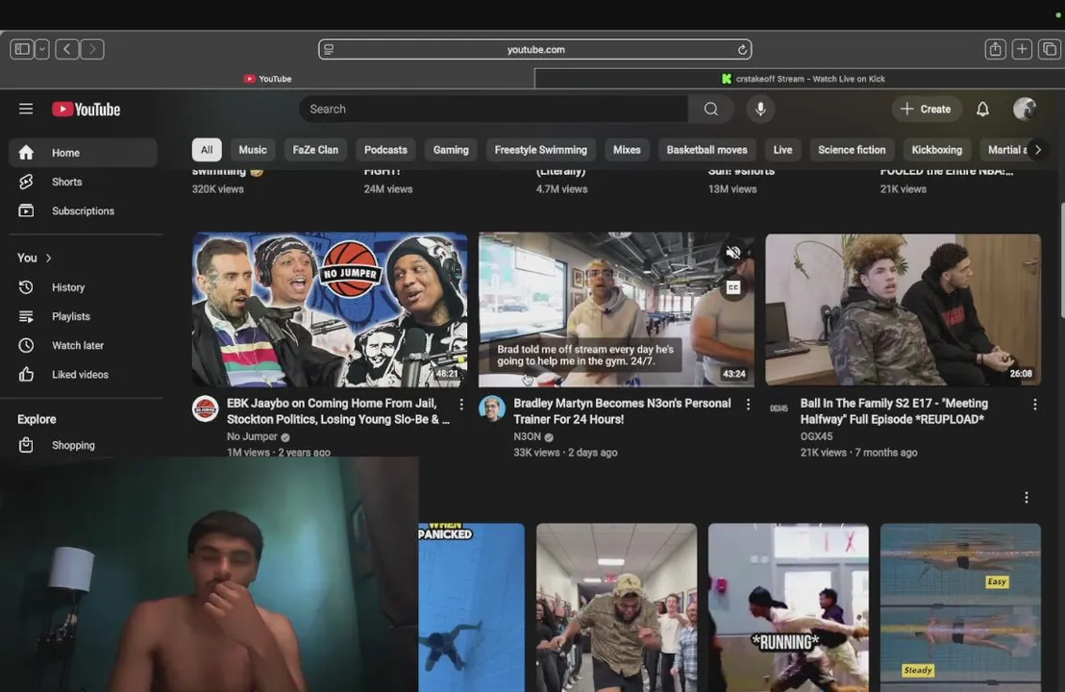Select the Live filter chip

click(782, 150)
